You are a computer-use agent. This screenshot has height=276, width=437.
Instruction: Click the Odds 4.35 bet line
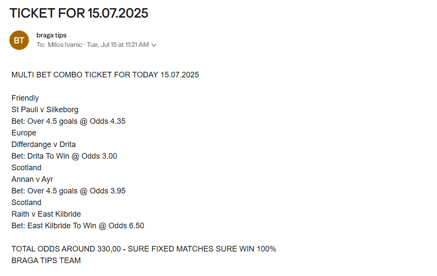click(x=68, y=121)
